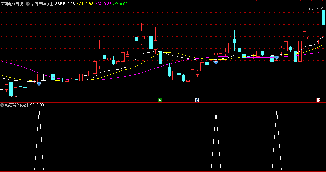
Task: Click the blue 财 event marker
Action: tap(197, 100)
